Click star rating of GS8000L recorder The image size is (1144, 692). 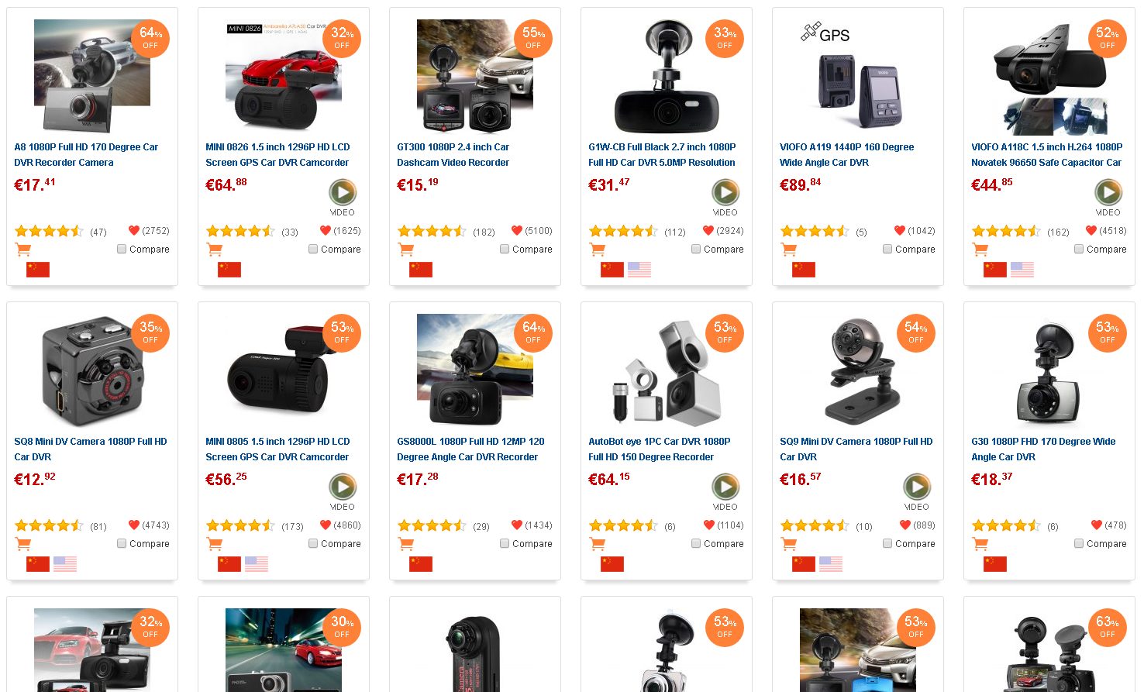[x=431, y=526]
